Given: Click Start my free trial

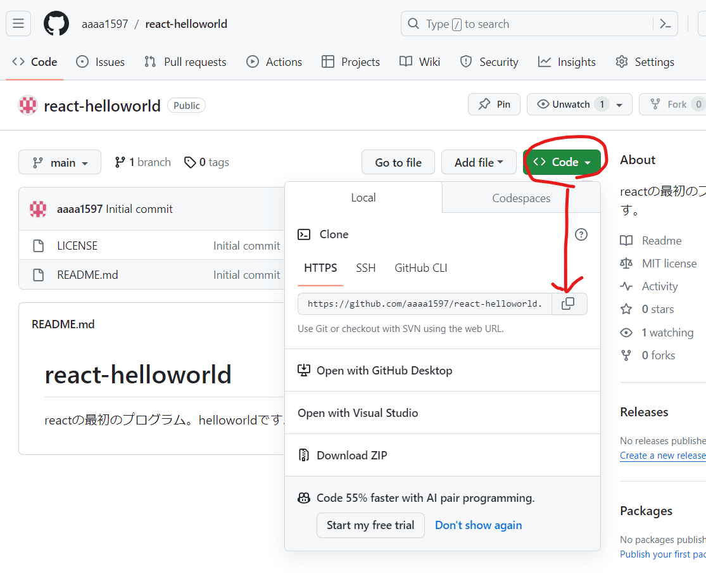Looking at the screenshot, I should click(370, 525).
